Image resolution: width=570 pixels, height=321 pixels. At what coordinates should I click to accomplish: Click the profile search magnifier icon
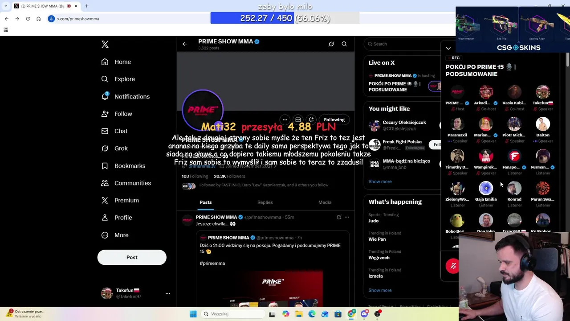344,44
